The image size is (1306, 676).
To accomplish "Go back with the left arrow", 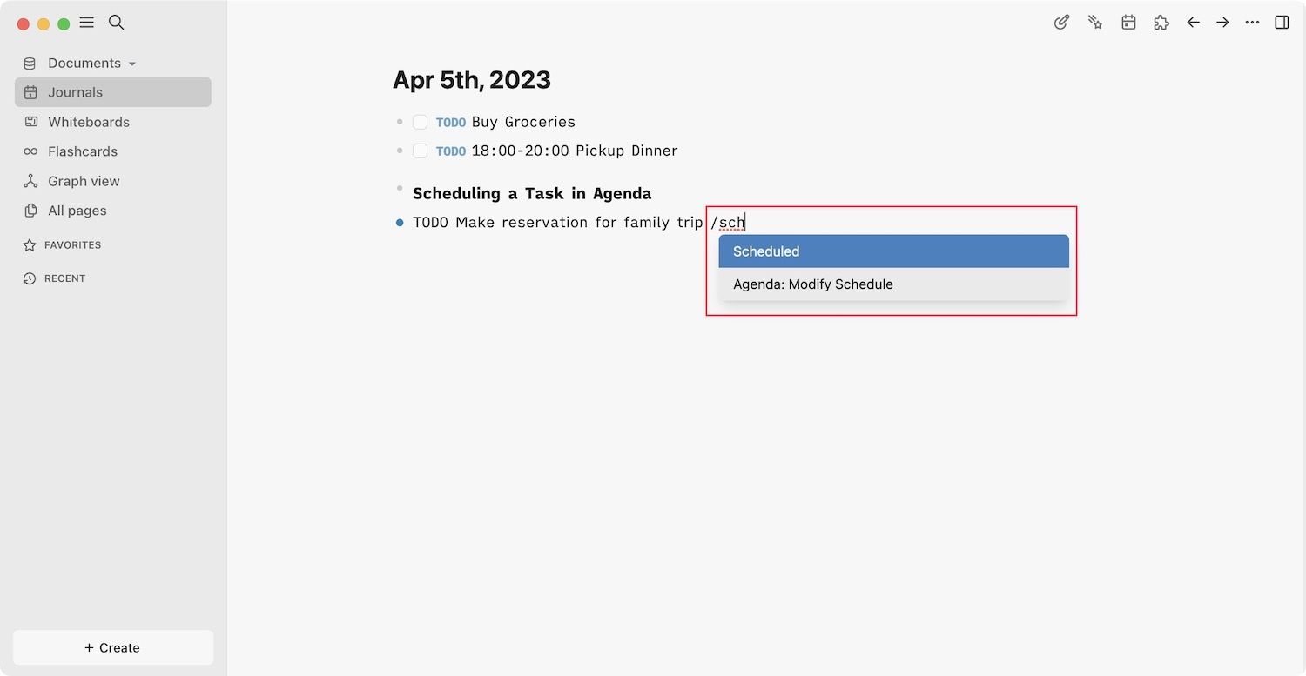I will click(1194, 23).
